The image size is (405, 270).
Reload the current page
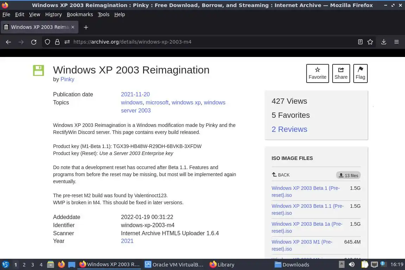(x=34, y=42)
